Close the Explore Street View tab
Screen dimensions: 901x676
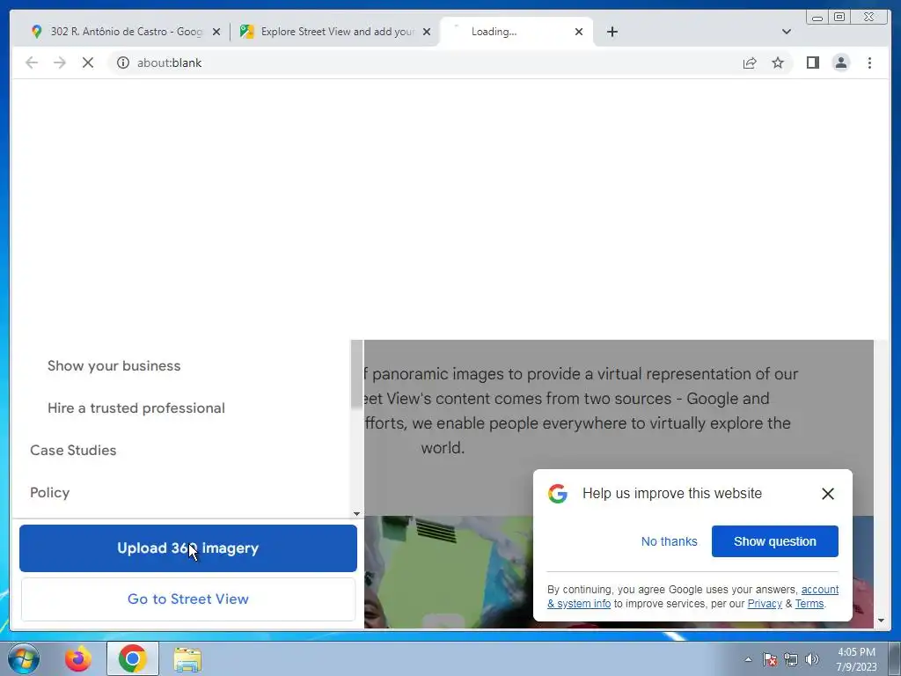point(427,32)
